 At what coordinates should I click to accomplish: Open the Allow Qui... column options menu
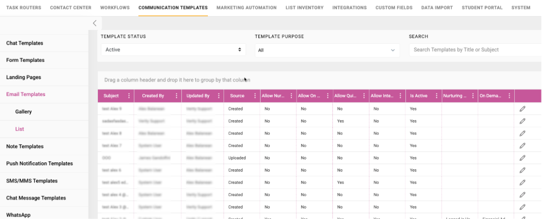[364, 96]
